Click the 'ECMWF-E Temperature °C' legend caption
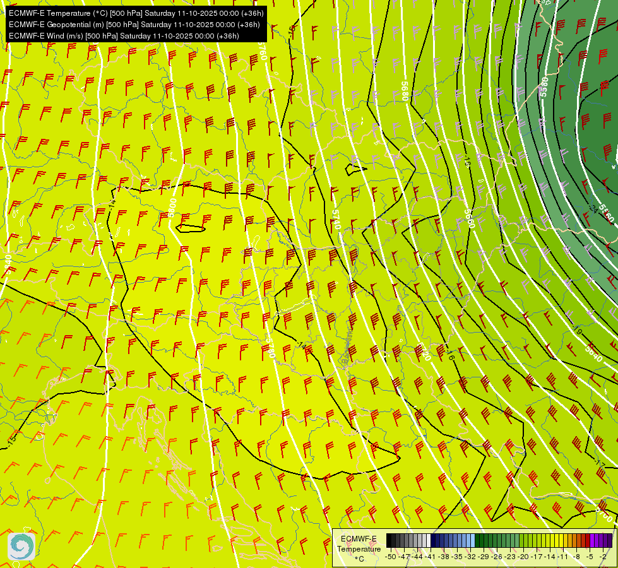The height and width of the screenshot is (568, 618). click(359, 548)
